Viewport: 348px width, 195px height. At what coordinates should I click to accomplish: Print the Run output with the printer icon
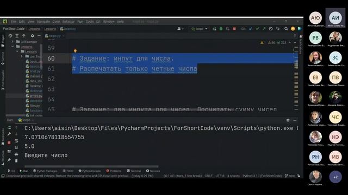click(x=16, y=154)
